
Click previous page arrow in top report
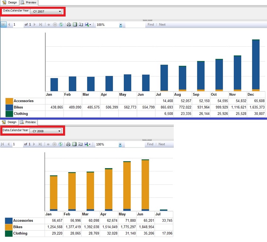[9, 25]
